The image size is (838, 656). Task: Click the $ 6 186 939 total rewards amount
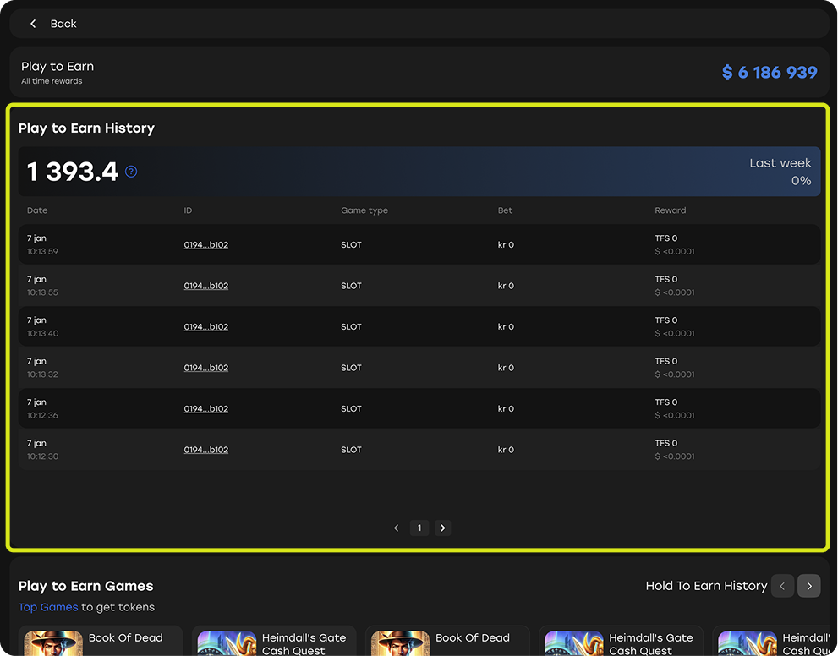click(x=770, y=73)
